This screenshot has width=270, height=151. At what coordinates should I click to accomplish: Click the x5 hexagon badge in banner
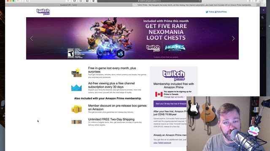click(x=120, y=54)
